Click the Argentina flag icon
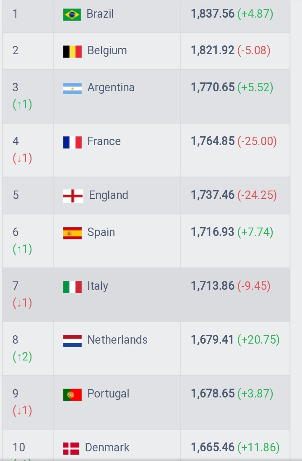 (73, 88)
